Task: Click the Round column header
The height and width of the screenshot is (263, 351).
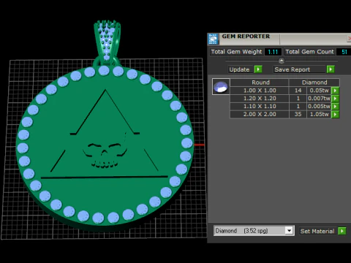Action: (260, 83)
